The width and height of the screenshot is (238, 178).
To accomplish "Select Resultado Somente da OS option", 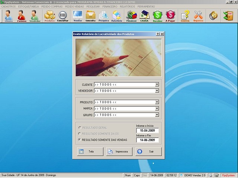I will pyautogui.click(x=79, y=133).
